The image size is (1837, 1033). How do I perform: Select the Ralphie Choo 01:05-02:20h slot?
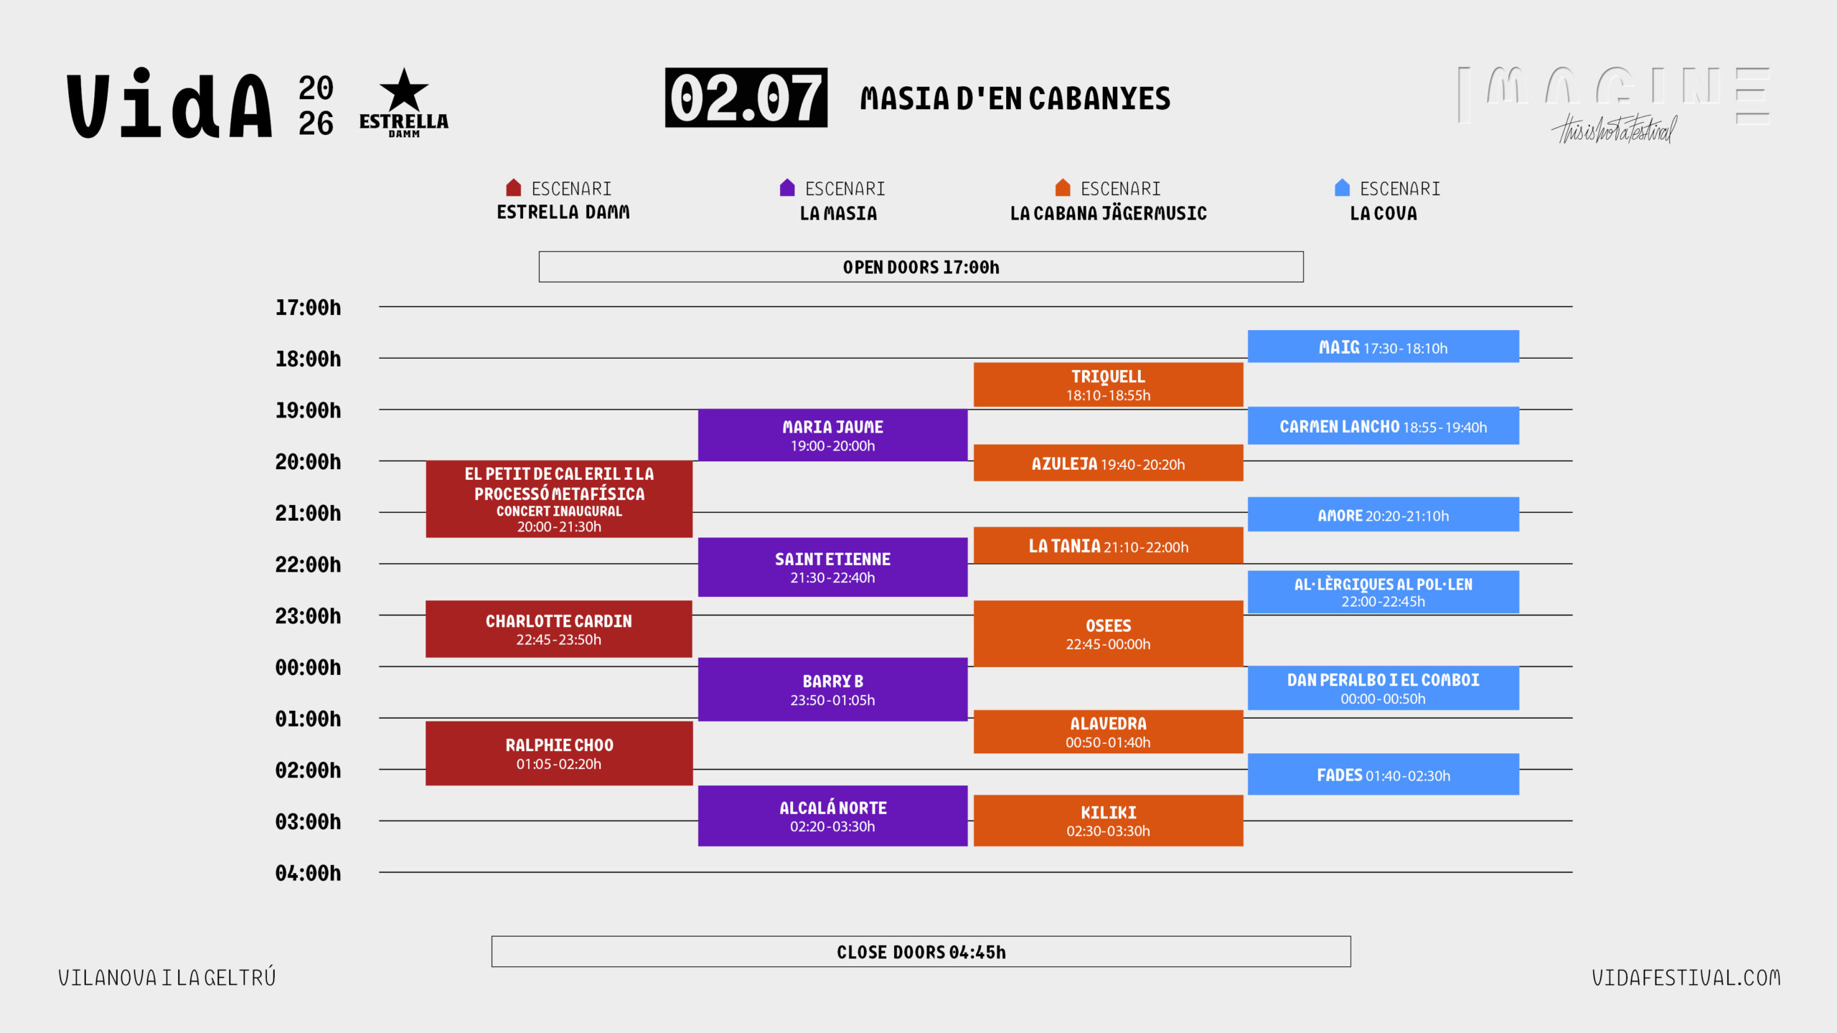(x=558, y=753)
